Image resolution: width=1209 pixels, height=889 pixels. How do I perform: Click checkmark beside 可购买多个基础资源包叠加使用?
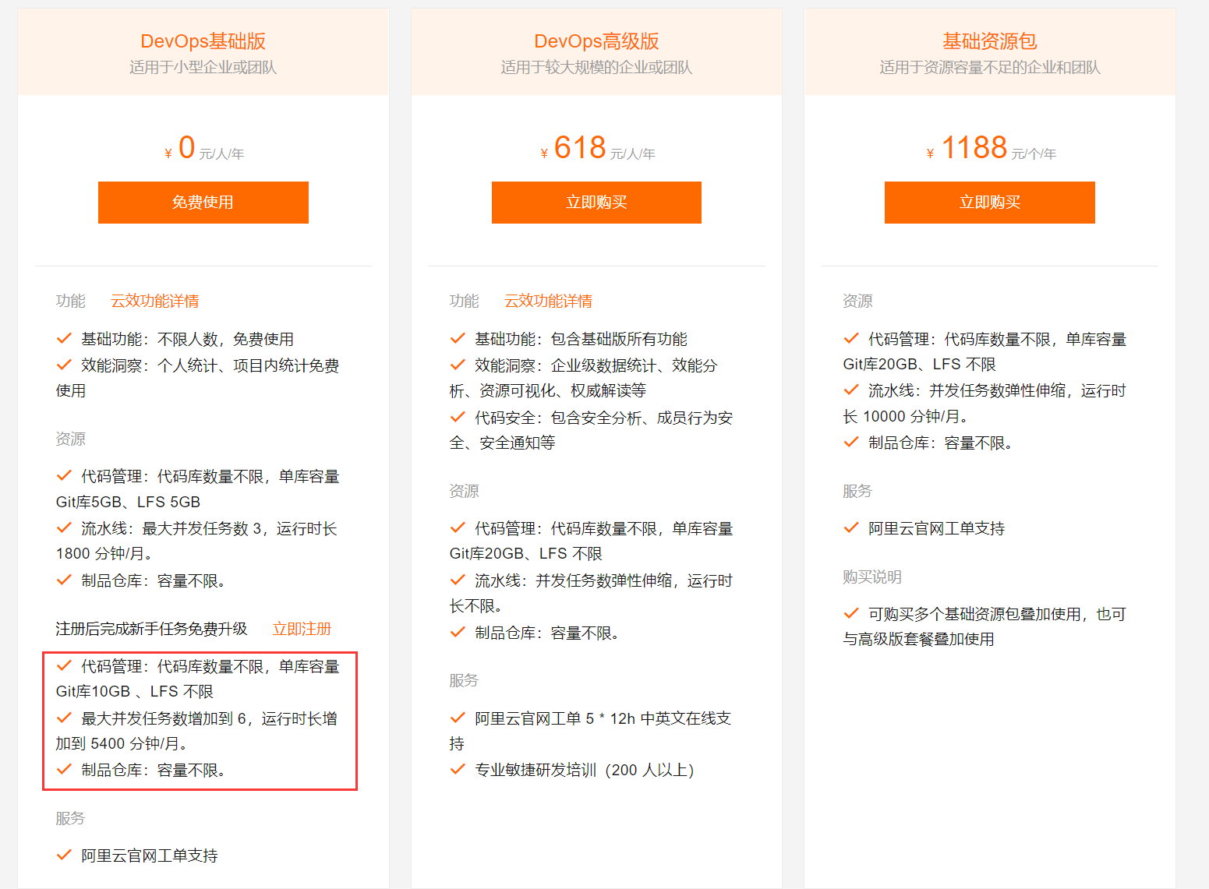851,613
